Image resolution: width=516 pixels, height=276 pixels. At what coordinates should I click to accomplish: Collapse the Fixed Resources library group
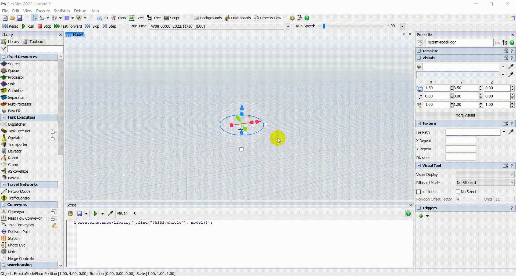point(4,57)
